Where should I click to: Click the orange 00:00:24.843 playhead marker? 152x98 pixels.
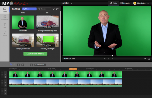click(x=73, y=69)
